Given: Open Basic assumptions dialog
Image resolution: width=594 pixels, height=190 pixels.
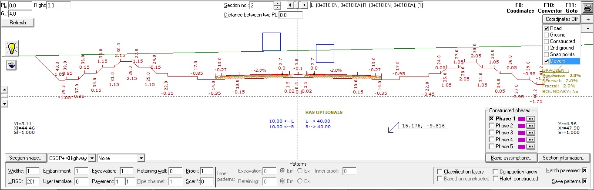Looking at the screenshot, I should pos(511,158).
